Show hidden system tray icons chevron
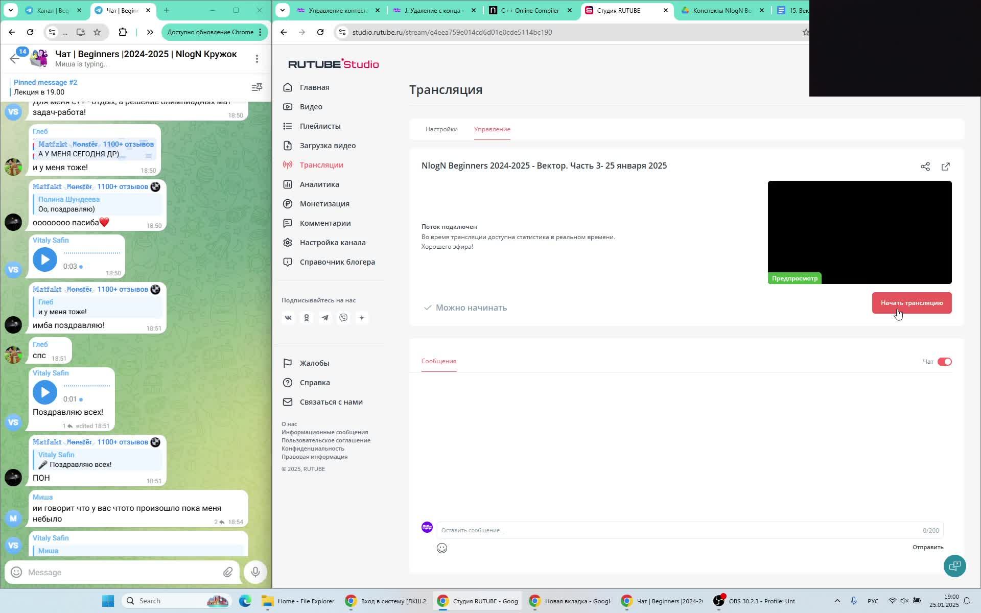The height and width of the screenshot is (613, 981). click(837, 601)
